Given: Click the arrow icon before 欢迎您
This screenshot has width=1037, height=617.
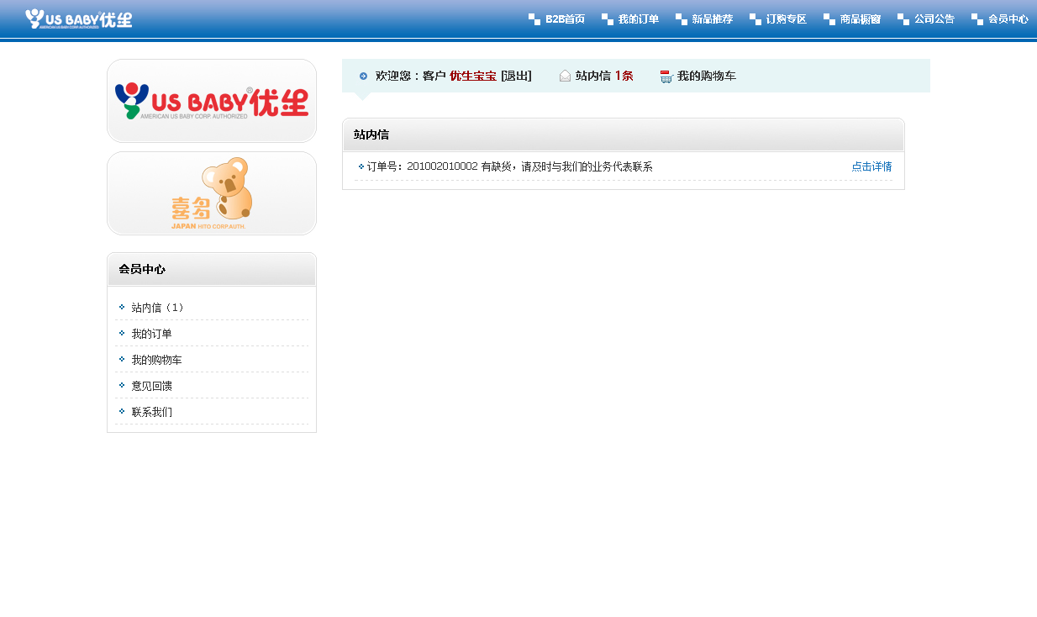Looking at the screenshot, I should coord(363,76).
